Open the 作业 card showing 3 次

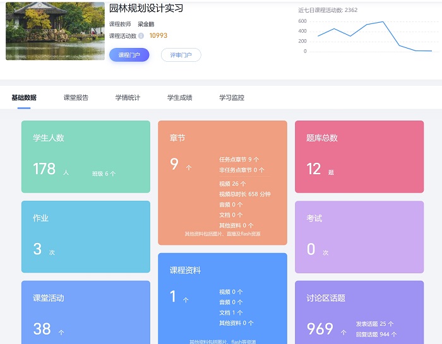click(86, 237)
